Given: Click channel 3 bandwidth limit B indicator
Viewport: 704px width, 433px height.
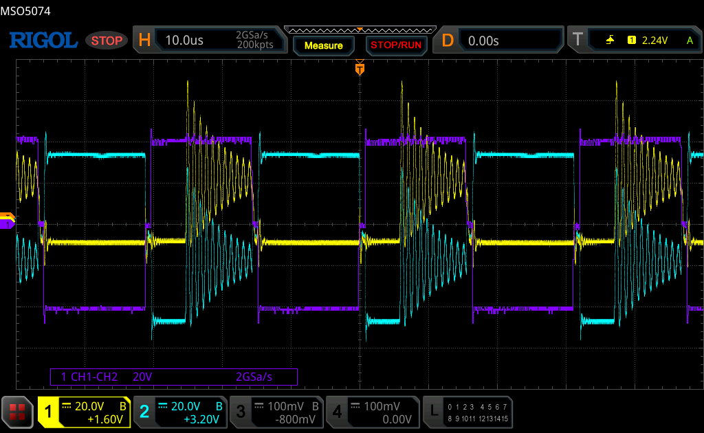Looking at the screenshot, I should [315, 406].
